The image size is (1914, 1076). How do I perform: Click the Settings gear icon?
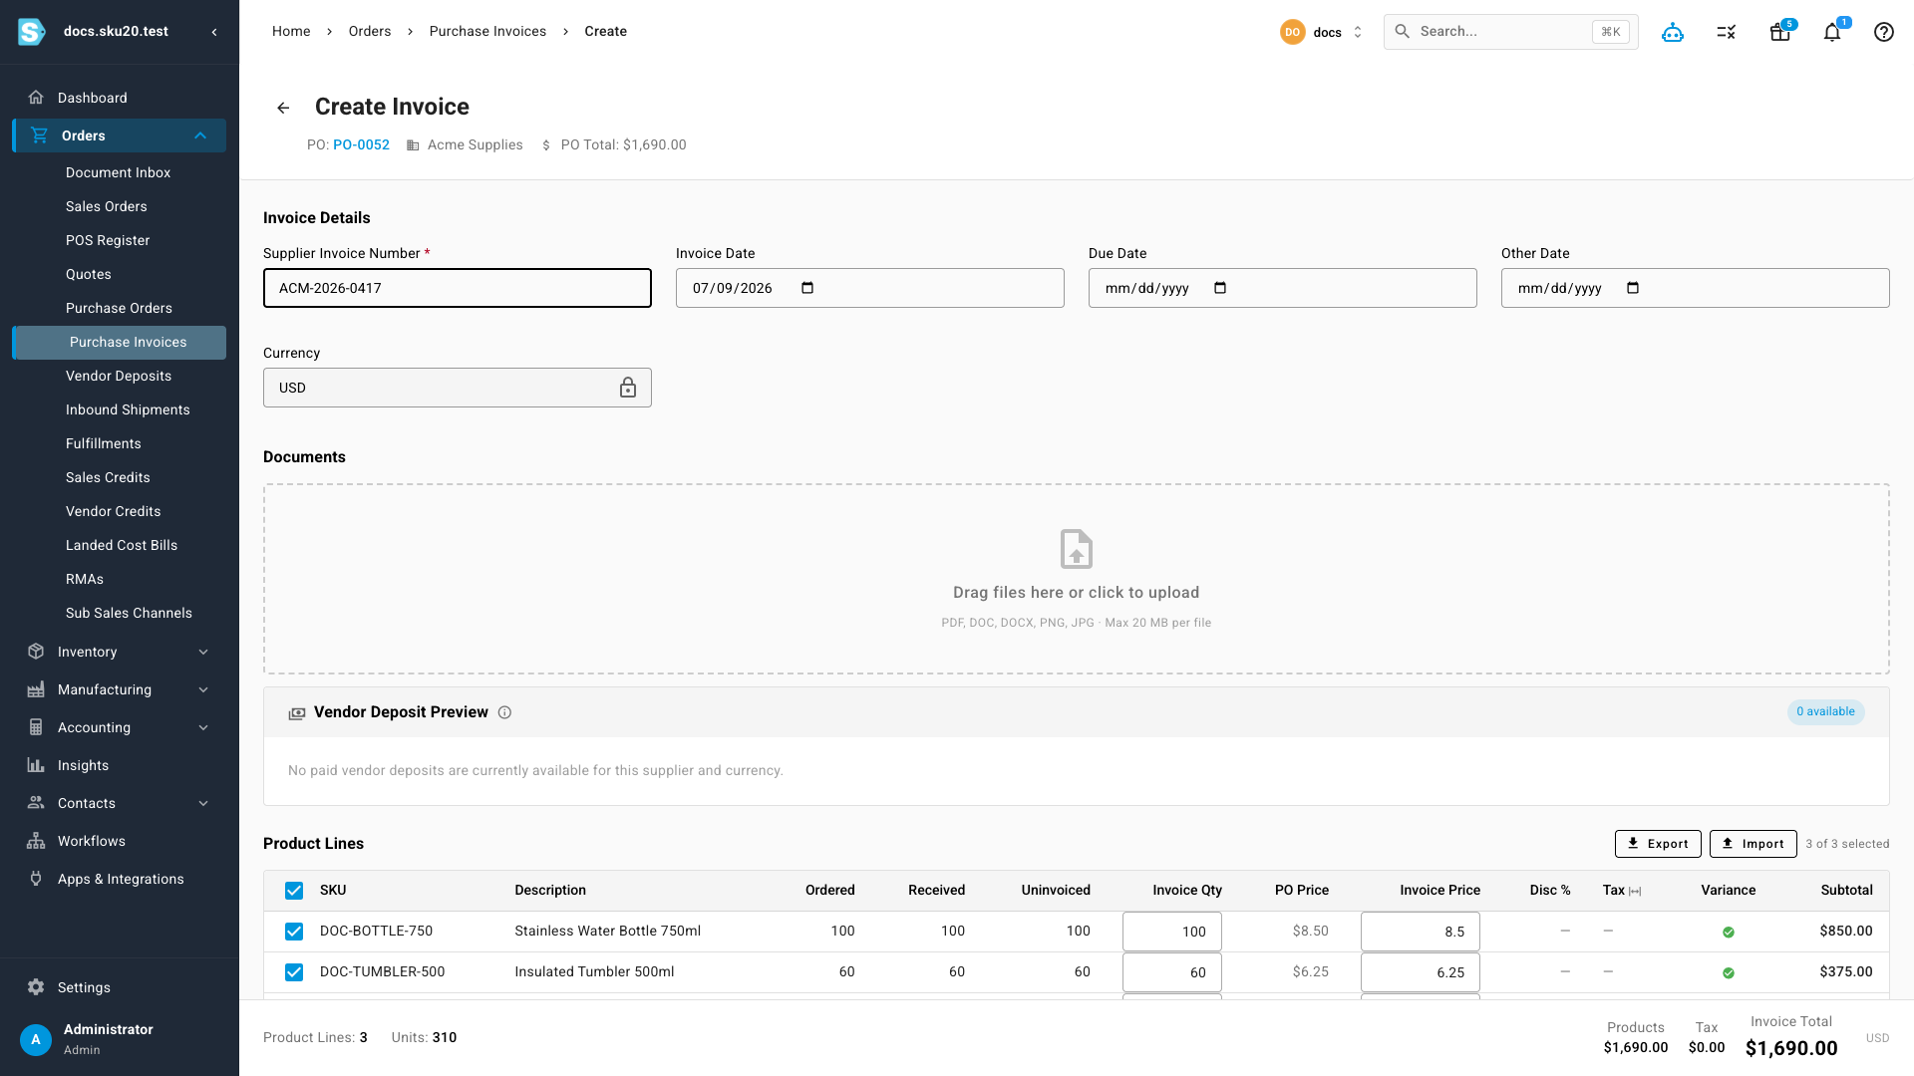pos(36,987)
